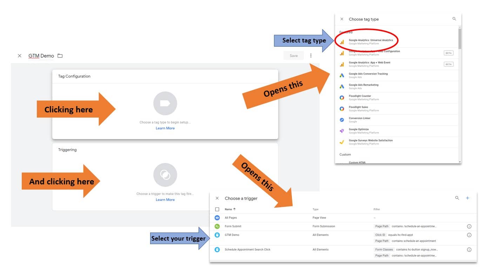
Task: Click GTM Demo trigger name in list
Action: [232, 235]
